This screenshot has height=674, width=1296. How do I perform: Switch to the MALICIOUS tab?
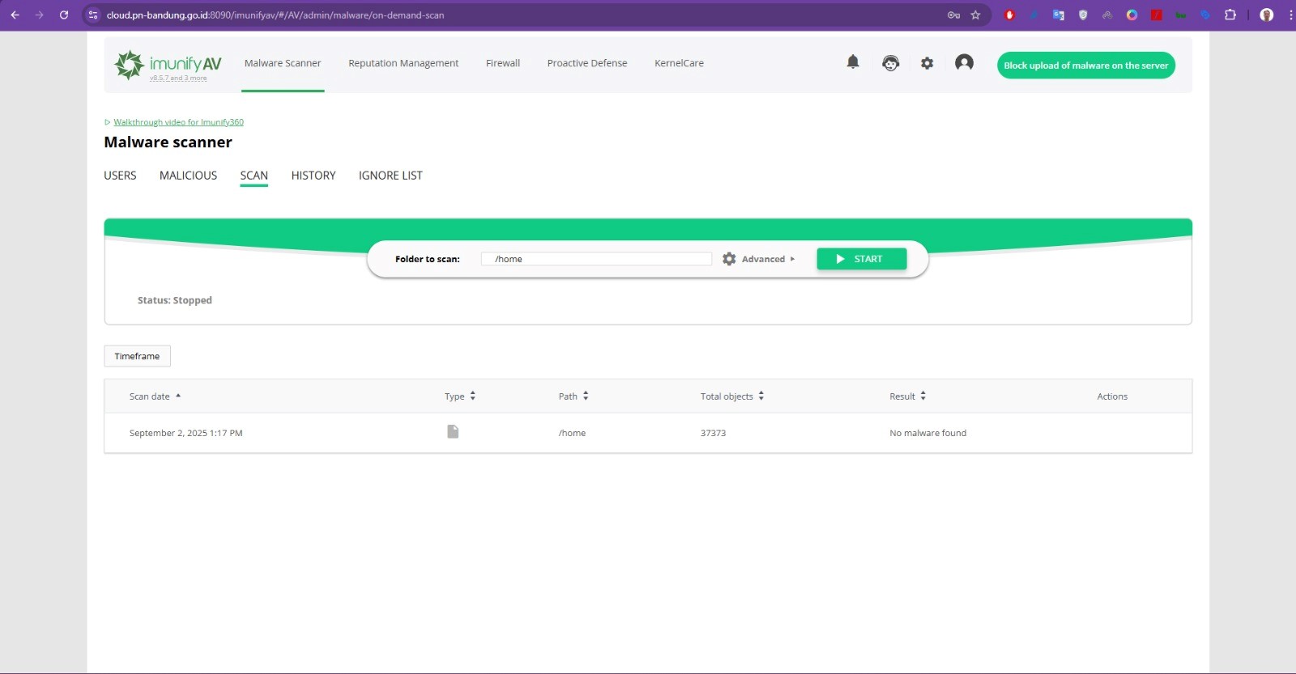[x=188, y=176]
